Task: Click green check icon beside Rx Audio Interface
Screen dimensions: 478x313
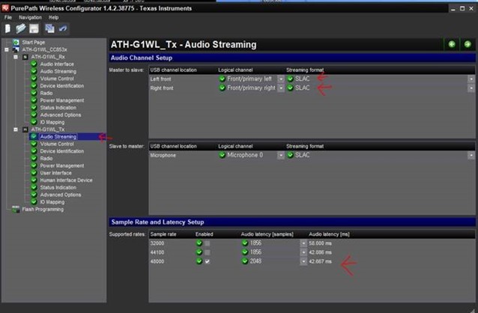Action: point(34,64)
